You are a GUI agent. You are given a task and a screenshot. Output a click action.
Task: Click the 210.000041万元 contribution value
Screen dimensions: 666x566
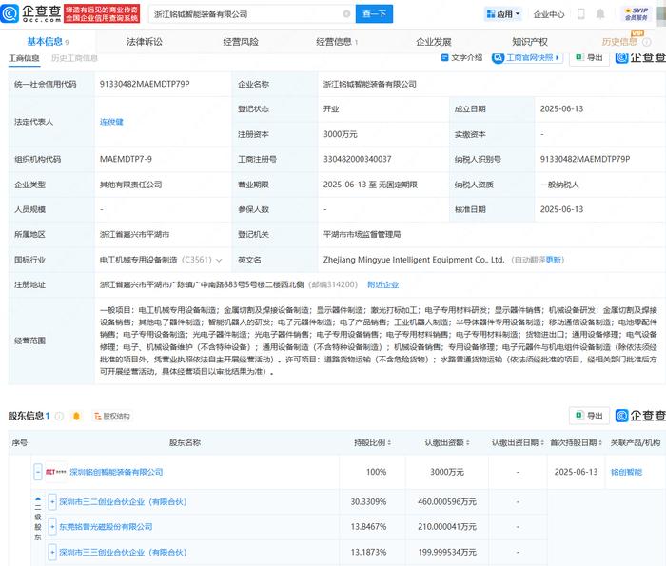point(447,527)
